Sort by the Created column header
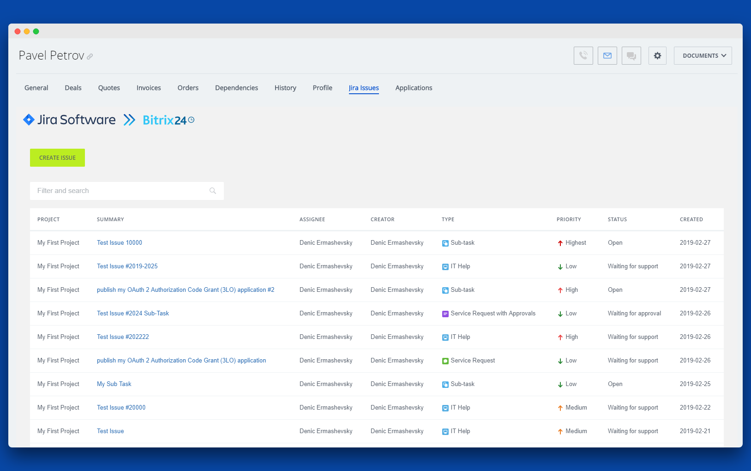 pos(691,219)
